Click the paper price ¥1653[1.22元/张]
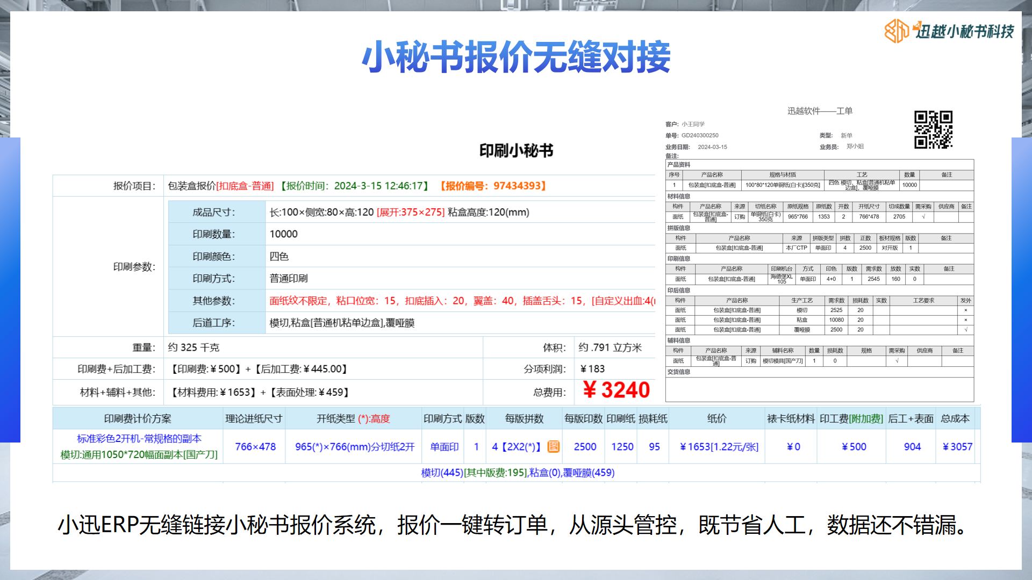Image resolution: width=1032 pixels, height=580 pixels. coord(719,447)
